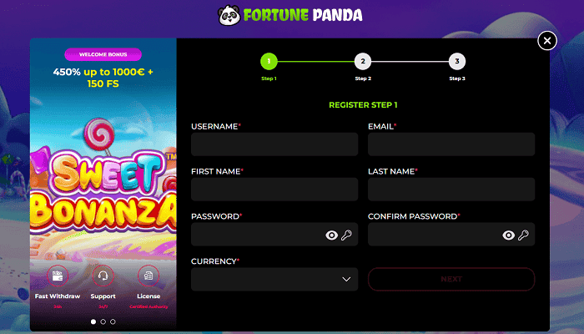Click the key icon in Confirm Password field
The width and height of the screenshot is (584, 334).
pyautogui.click(x=524, y=235)
